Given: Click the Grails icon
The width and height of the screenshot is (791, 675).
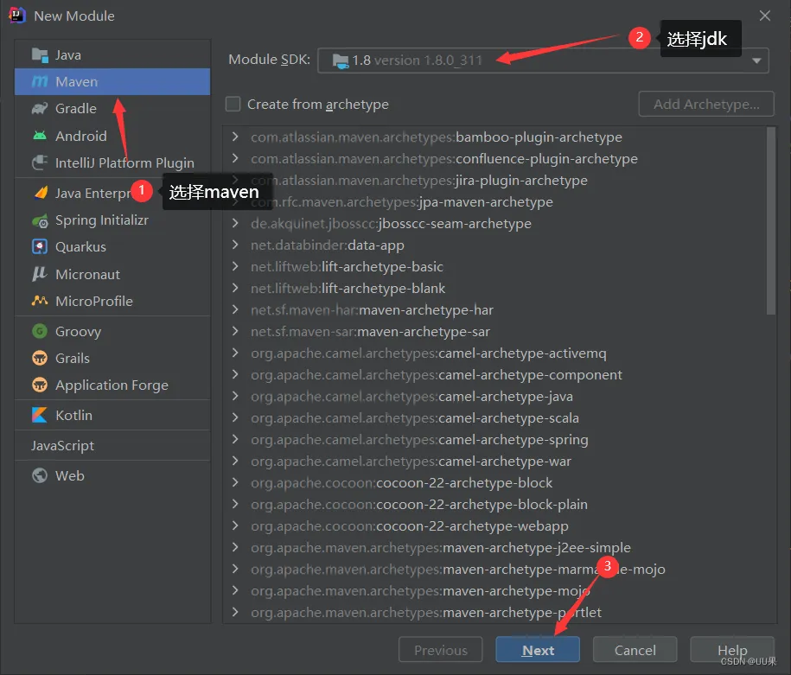Looking at the screenshot, I should pyautogui.click(x=40, y=358).
